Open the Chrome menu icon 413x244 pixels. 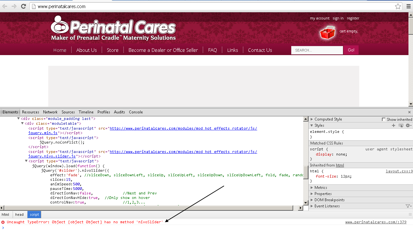[408, 6]
